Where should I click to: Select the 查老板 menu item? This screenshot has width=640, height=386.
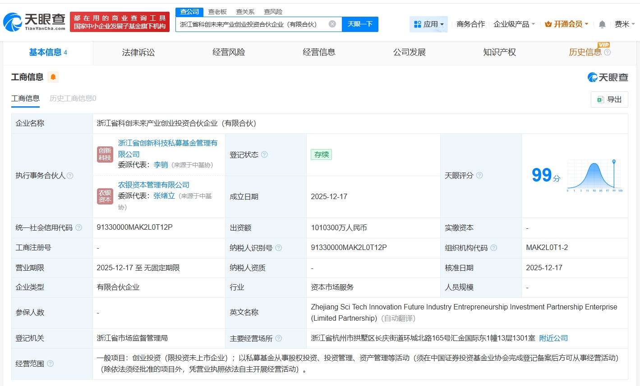pyautogui.click(x=217, y=12)
